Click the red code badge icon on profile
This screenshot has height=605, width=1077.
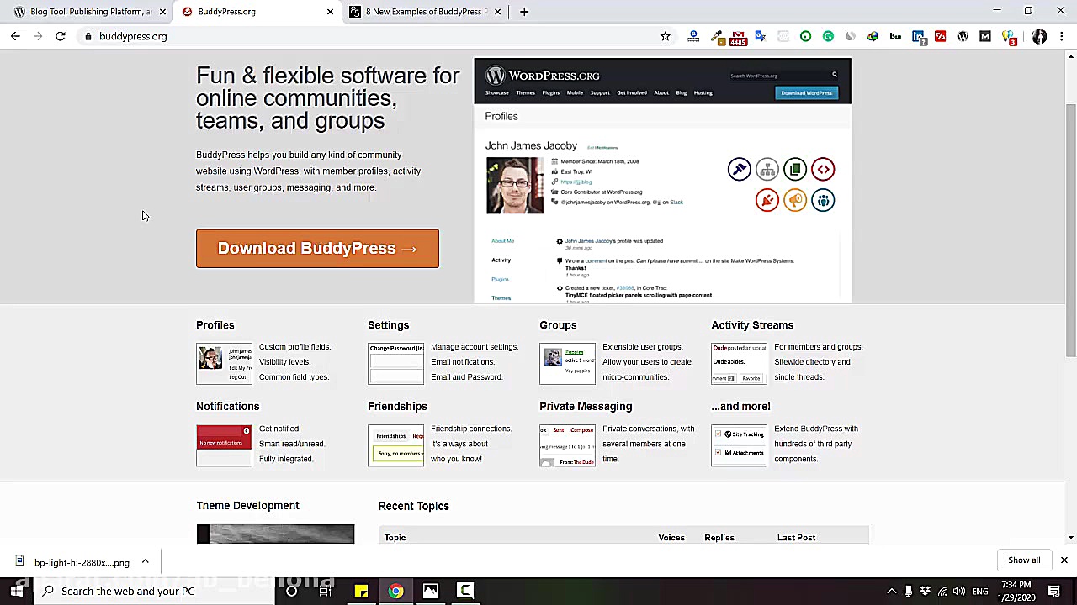coord(823,170)
